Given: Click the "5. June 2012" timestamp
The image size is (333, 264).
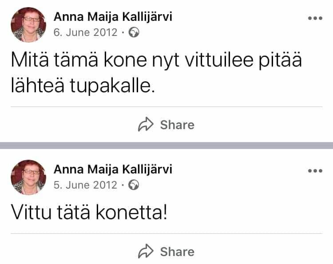Looking at the screenshot, I should click(x=85, y=185).
